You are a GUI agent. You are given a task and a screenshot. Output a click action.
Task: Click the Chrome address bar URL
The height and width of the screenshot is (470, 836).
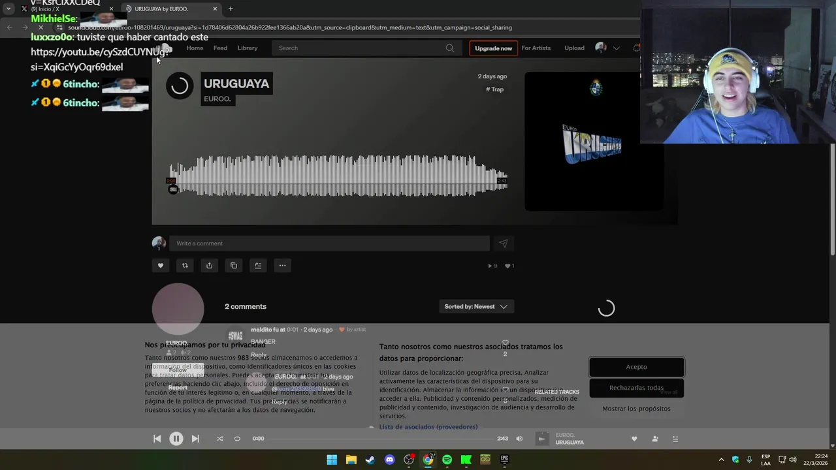coord(290,27)
